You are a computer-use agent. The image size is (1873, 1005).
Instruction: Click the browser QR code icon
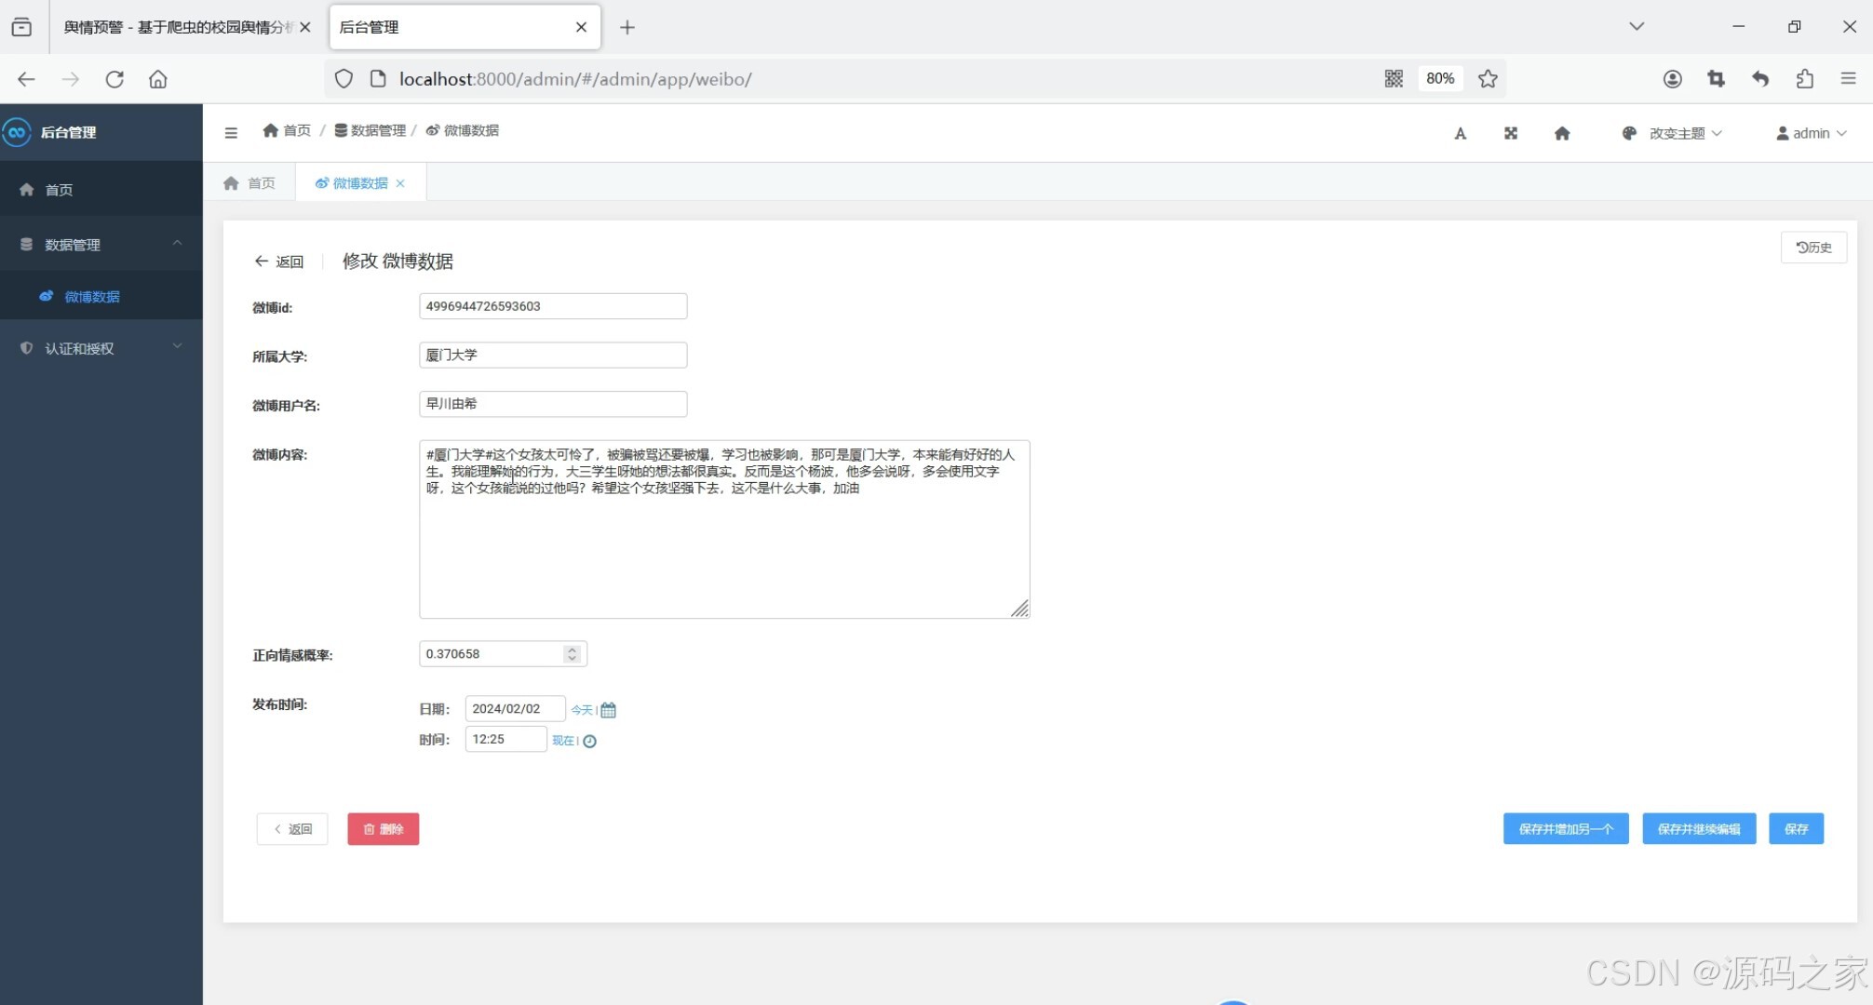[1394, 79]
